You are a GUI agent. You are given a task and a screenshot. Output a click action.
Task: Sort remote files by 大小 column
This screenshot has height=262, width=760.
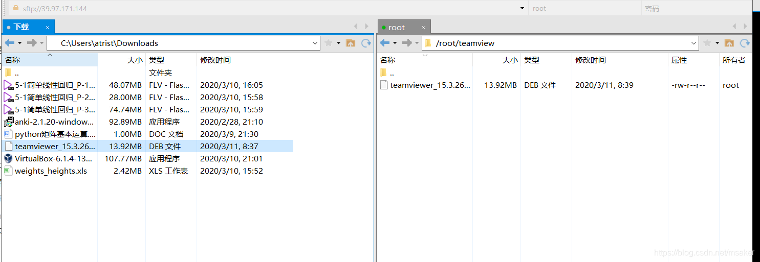496,60
